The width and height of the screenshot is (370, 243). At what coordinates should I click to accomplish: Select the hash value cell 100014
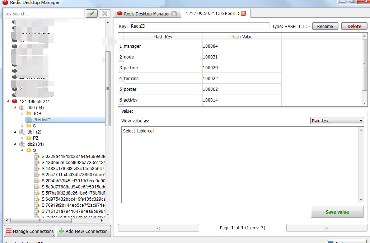pos(242,100)
